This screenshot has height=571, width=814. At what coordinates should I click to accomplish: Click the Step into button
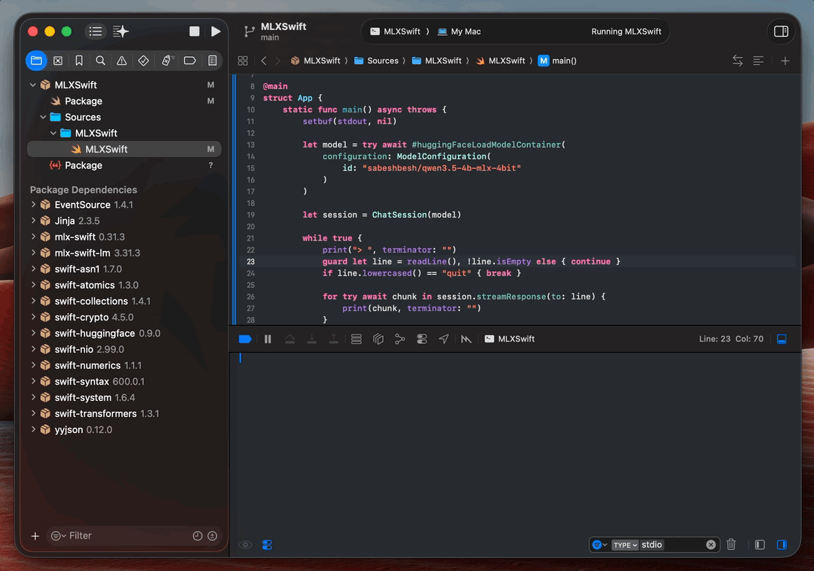click(311, 339)
